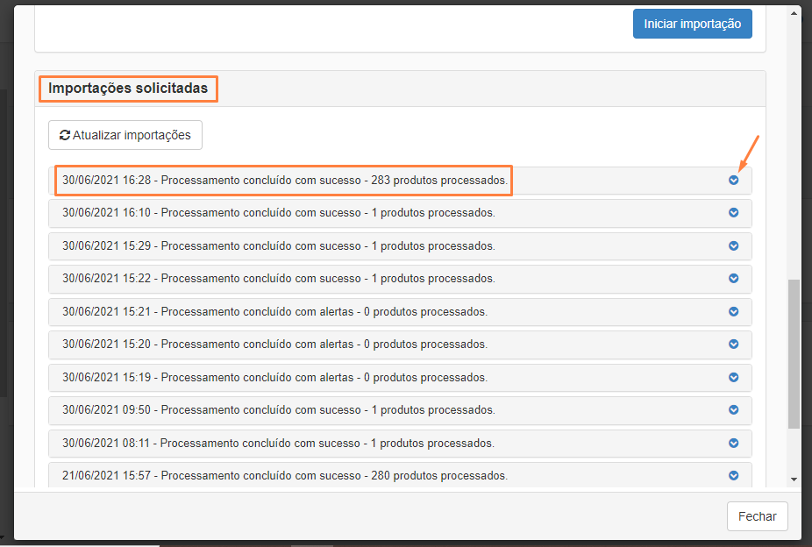Image resolution: width=812 pixels, height=547 pixels.
Task: Click the refresh icon in Atualizar importações
Action: 64,136
